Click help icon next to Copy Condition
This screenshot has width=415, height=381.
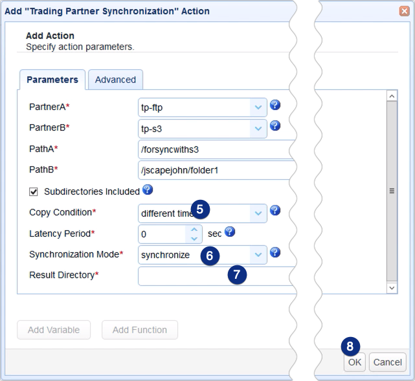pos(275,210)
